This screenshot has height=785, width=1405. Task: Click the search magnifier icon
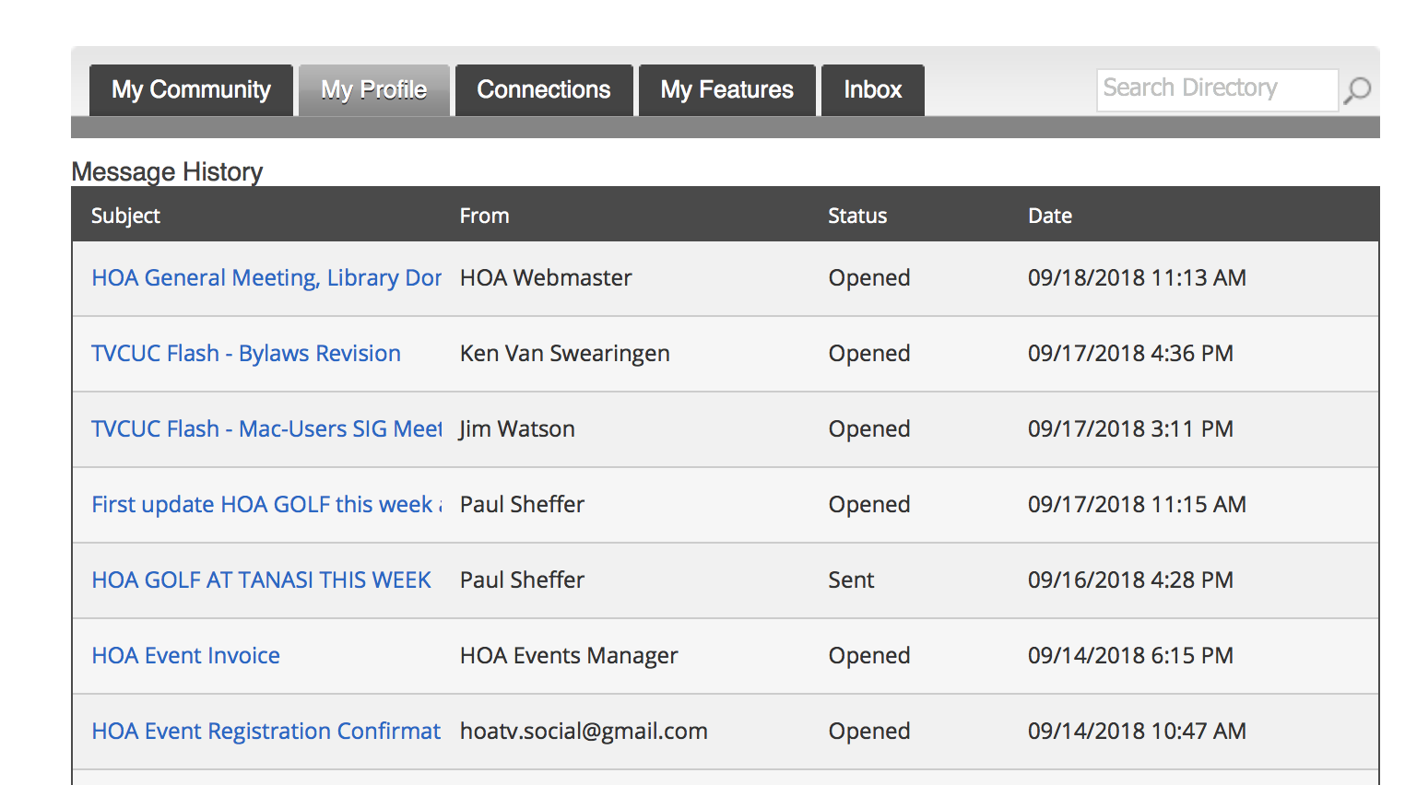[x=1357, y=90]
